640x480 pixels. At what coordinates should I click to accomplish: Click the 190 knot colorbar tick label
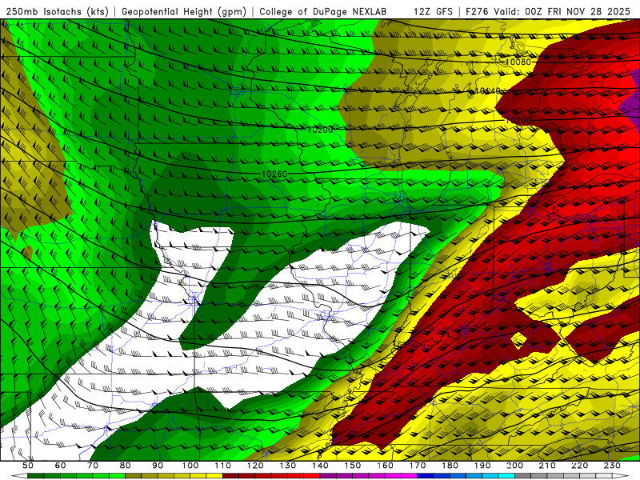click(482, 466)
